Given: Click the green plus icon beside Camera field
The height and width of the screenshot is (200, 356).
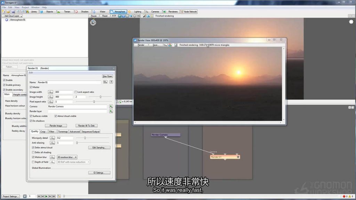Looking at the screenshot, I should pos(111,106).
